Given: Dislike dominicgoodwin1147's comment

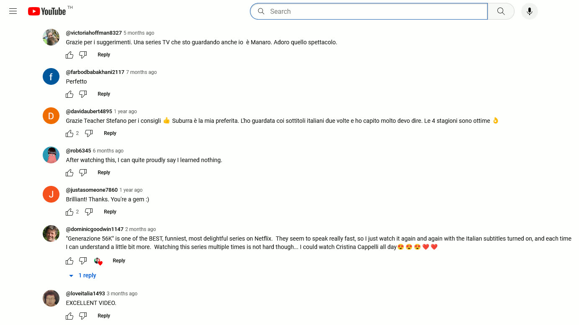Looking at the screenshot, I should [x=83, y=261].
